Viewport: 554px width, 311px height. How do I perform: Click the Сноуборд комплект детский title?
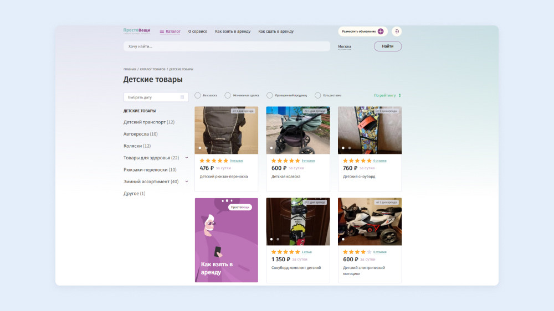click(x=296, y=268)
